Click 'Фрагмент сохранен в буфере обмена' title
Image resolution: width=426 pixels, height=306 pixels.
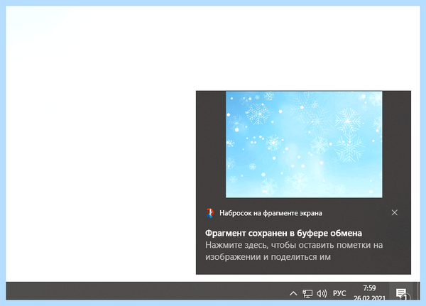click(x=283, y=233)
